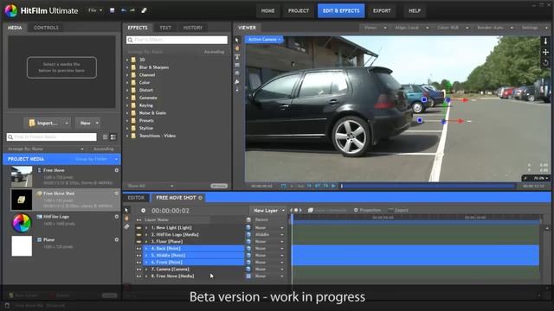The width and height of the screenshot is (554, 311).
Task: Switch the media list to thumbnail view
Action: click(113, 136)
